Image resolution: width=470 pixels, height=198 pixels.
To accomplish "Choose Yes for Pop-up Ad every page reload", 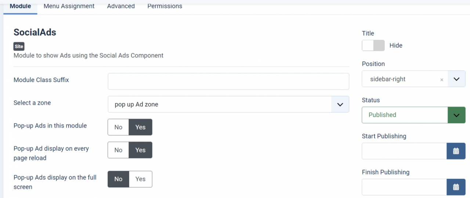I will (x=140, y=150).
